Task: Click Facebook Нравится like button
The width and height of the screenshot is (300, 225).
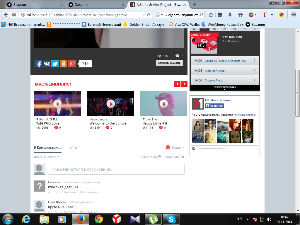Action: tap(214, 105)
